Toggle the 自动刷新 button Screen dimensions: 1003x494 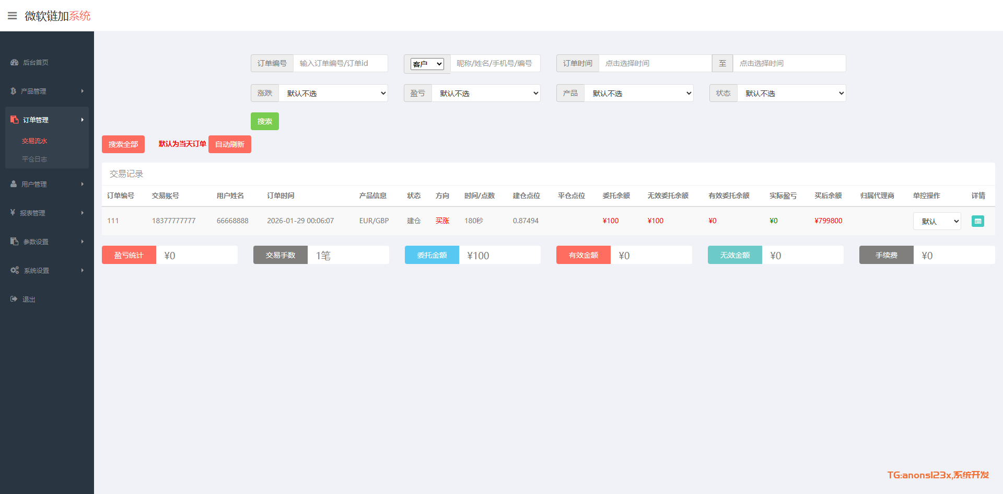pyautogui.click(x=230, y=144)
